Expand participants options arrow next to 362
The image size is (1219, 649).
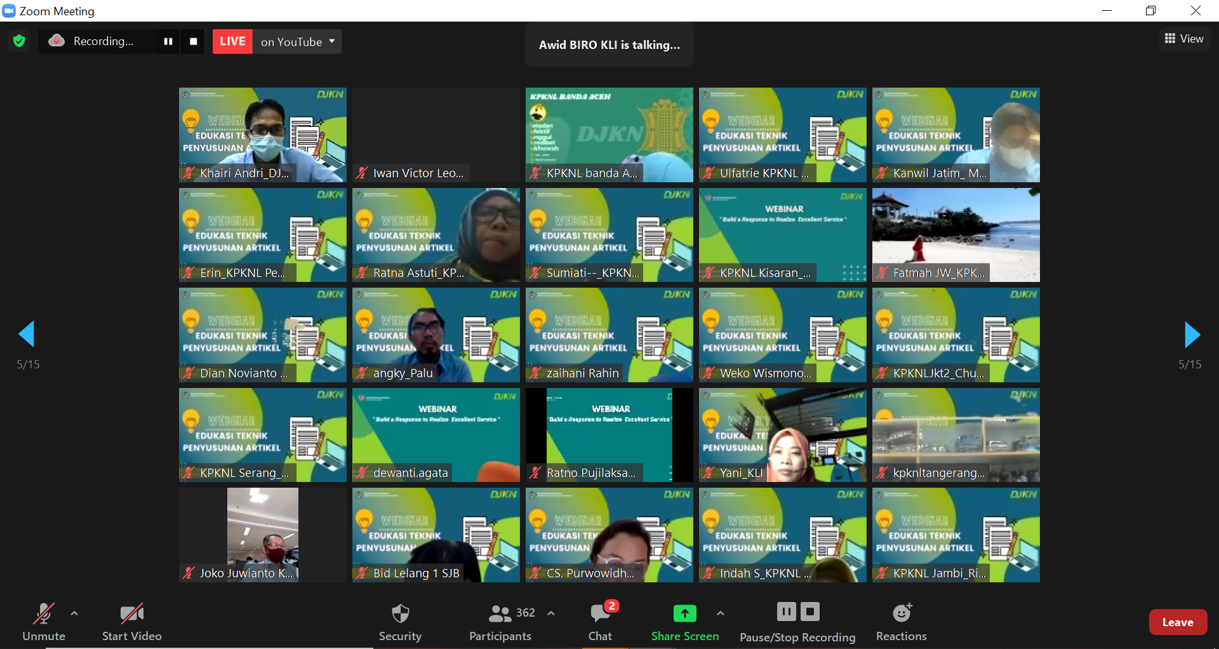551,613
